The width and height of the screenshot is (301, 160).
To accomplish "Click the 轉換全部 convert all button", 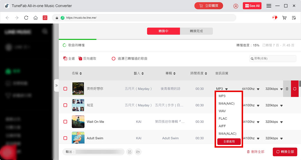I will 285,152.
